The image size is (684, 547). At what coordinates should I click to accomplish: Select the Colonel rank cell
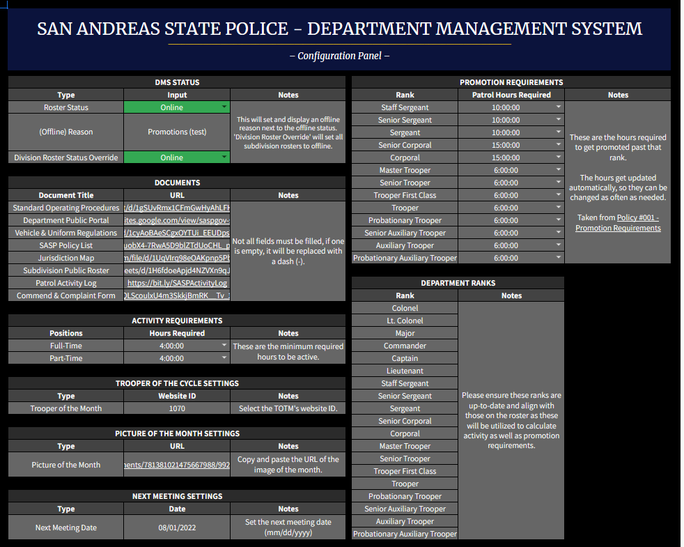tap(405, 308)
